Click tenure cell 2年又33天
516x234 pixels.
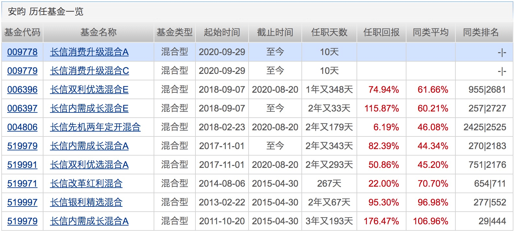click(x=329, y=108)
